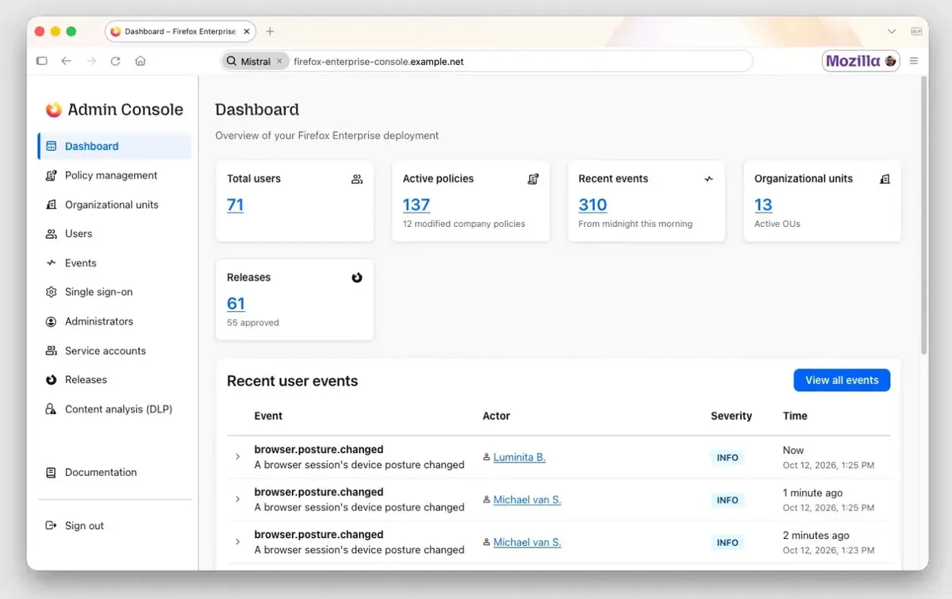Toggle the browser sidebar panel icon
The image size is (952, 599).
pyautogui.click(x=42, y=61)
